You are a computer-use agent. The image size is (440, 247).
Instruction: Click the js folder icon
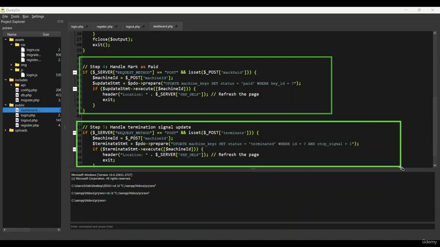coord(17,70)
